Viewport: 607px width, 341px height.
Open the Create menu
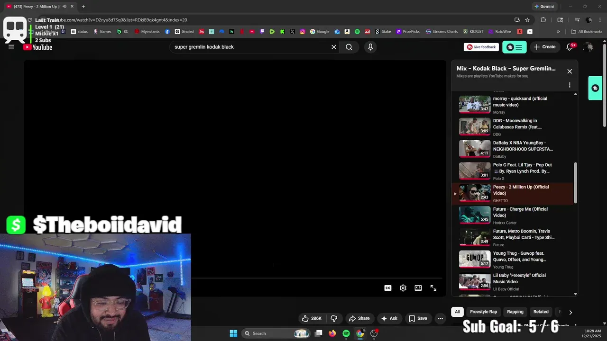(x=544, y=47)
